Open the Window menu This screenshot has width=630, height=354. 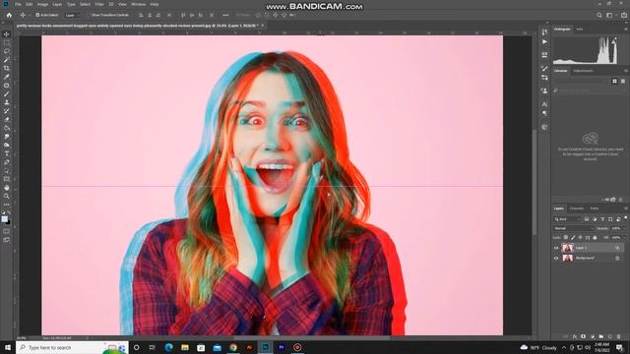[x=138, y=4]
